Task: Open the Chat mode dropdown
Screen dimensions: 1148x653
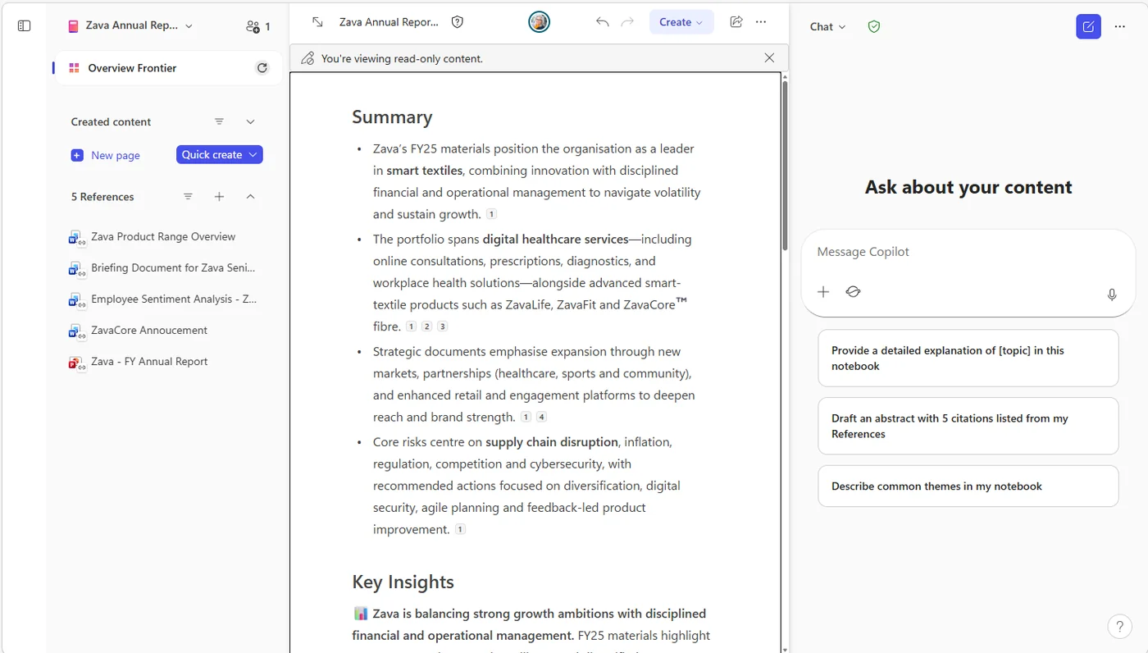Action: pos(827,26)
